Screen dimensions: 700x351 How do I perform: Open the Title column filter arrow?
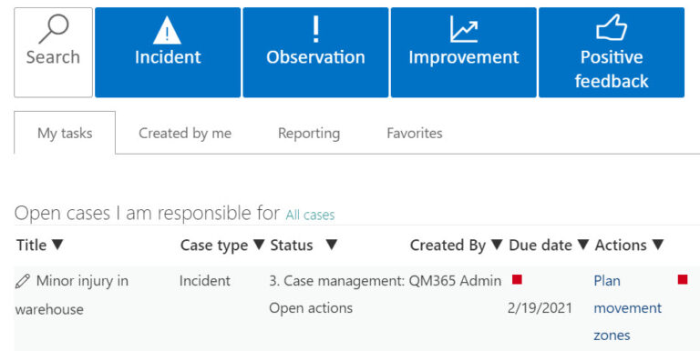[x=57, y=245]
